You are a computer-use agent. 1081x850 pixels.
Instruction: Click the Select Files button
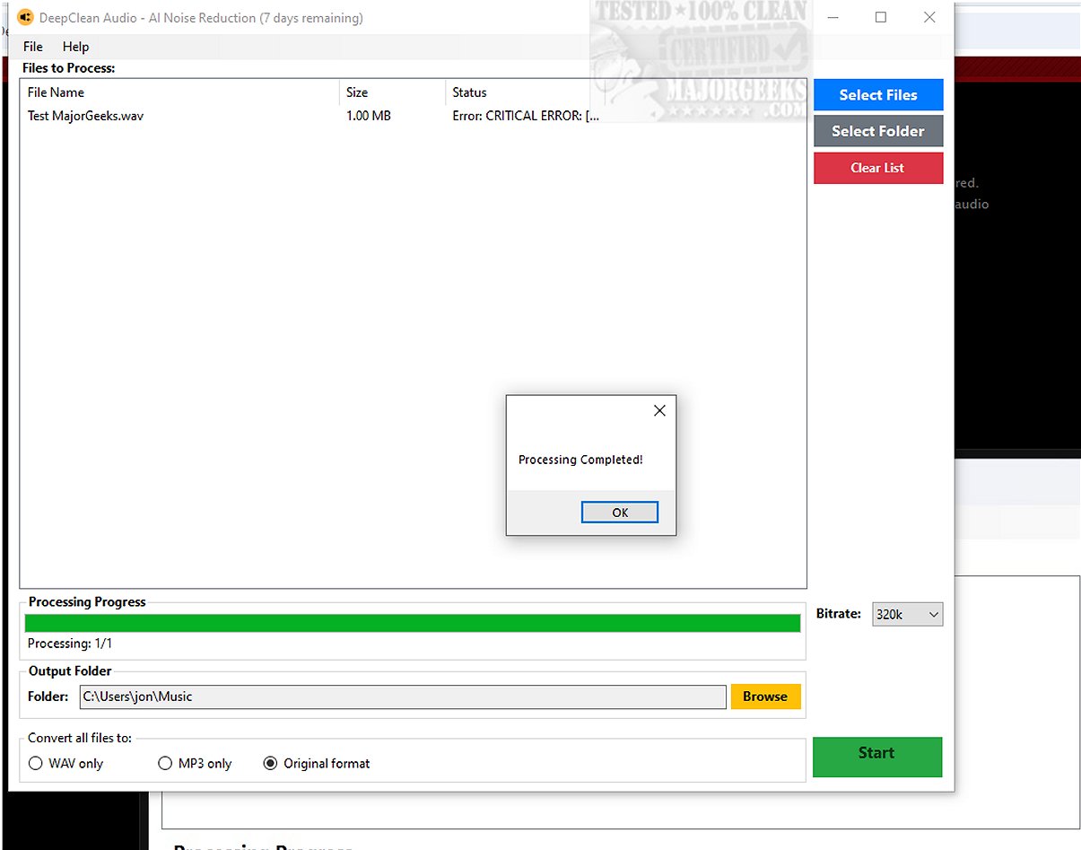(878, 95)
